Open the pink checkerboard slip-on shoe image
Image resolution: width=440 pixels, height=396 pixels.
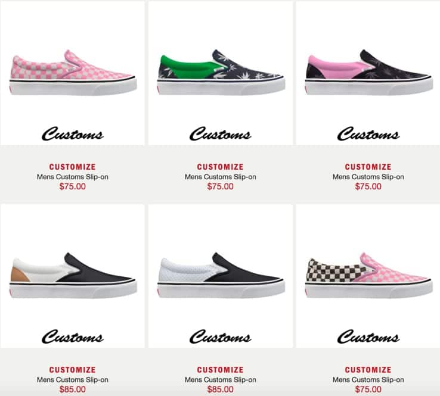coord(73,73)
